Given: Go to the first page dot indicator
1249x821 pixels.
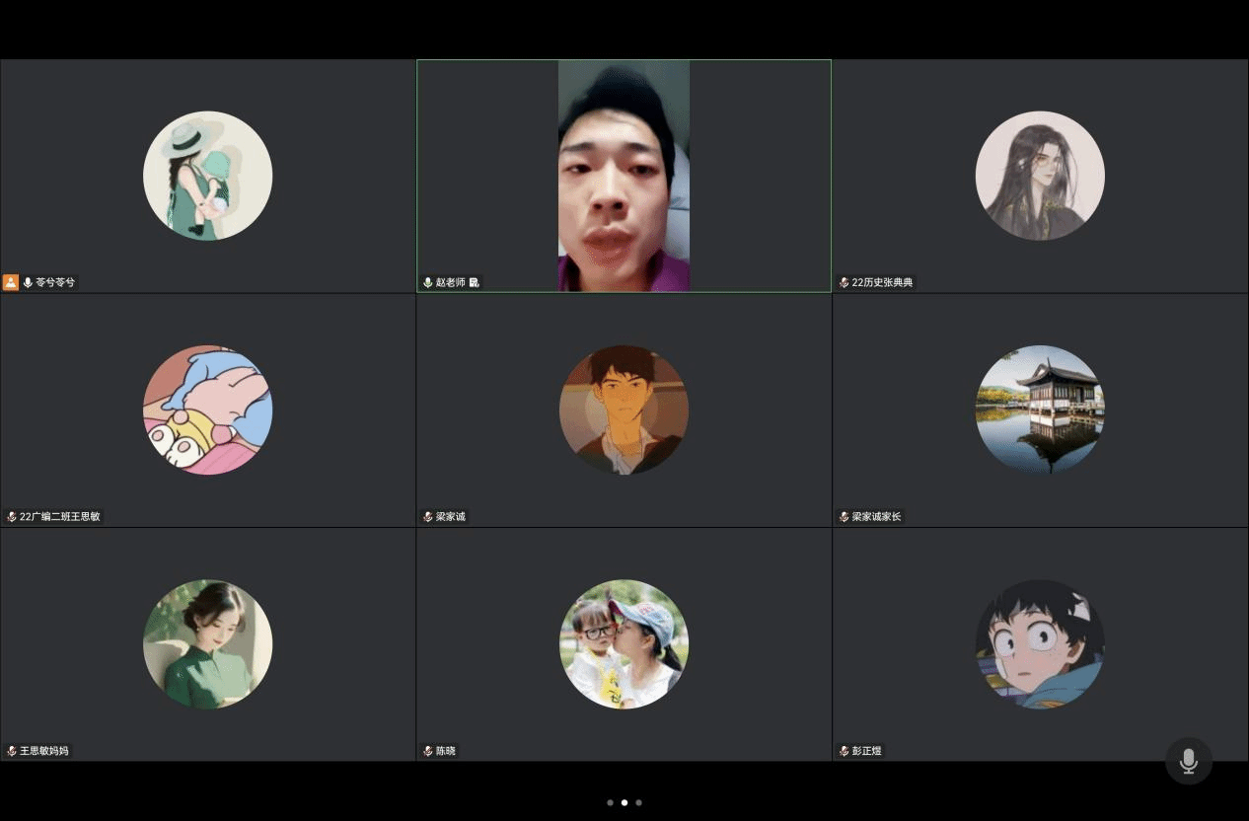Looking at the screenshot, I should (610, 802).
